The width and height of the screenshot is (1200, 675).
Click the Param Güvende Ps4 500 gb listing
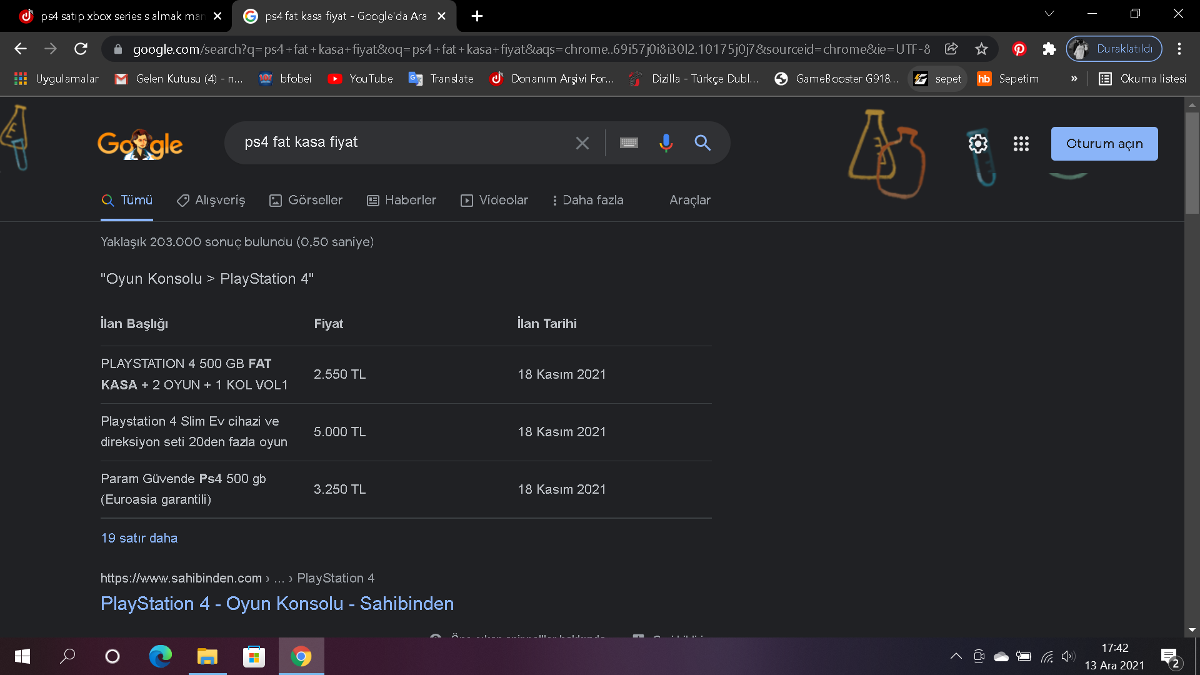point(184,489)
